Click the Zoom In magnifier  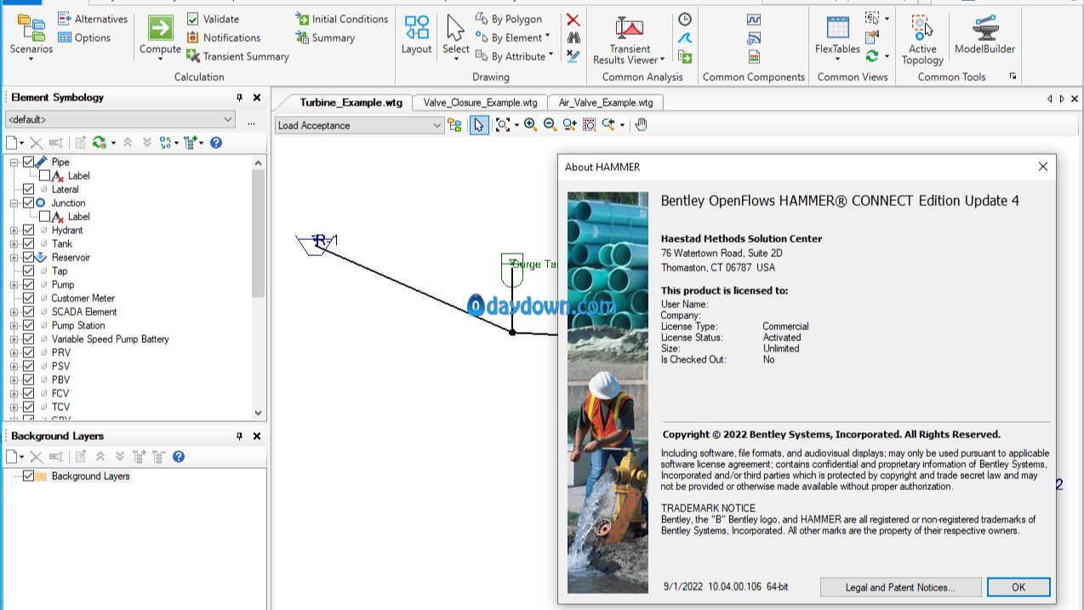530,125
